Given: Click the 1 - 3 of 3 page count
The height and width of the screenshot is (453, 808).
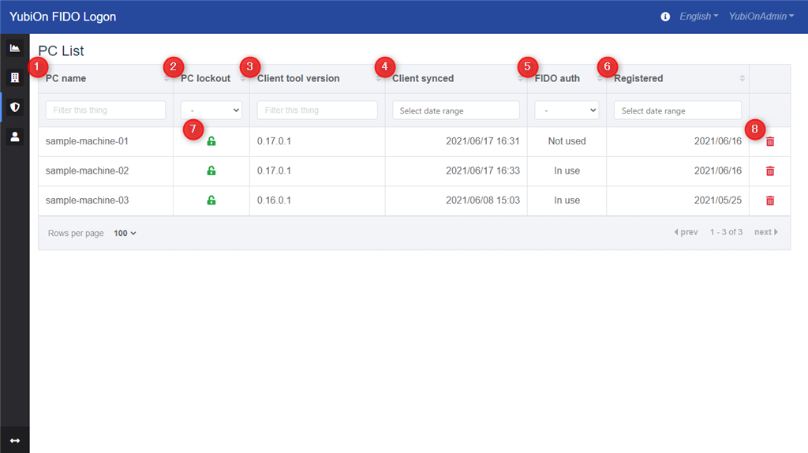Looking at the screenshot, I should point(726,233).
